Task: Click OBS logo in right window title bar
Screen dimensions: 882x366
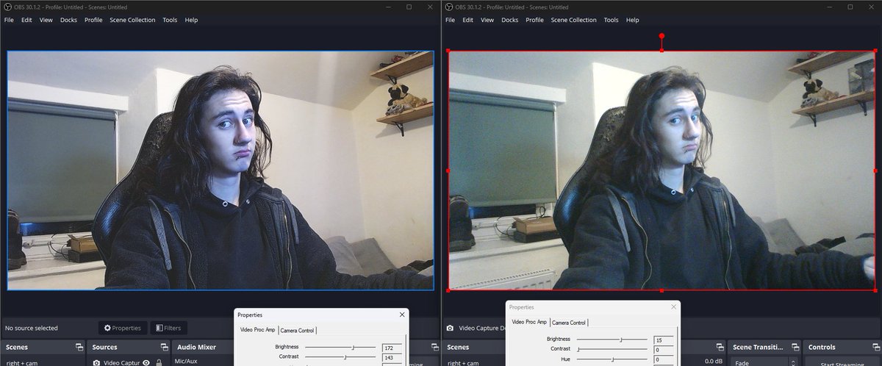Action: (450, 7)
